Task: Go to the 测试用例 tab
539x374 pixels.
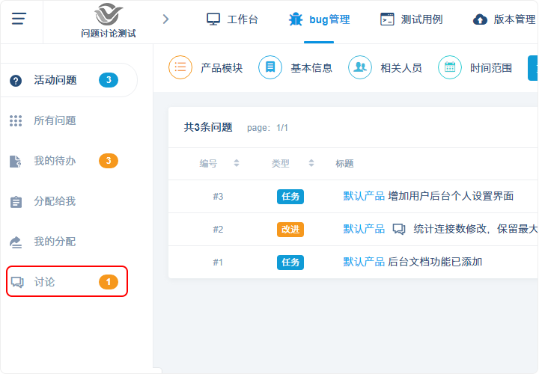Action: (411, 19)
